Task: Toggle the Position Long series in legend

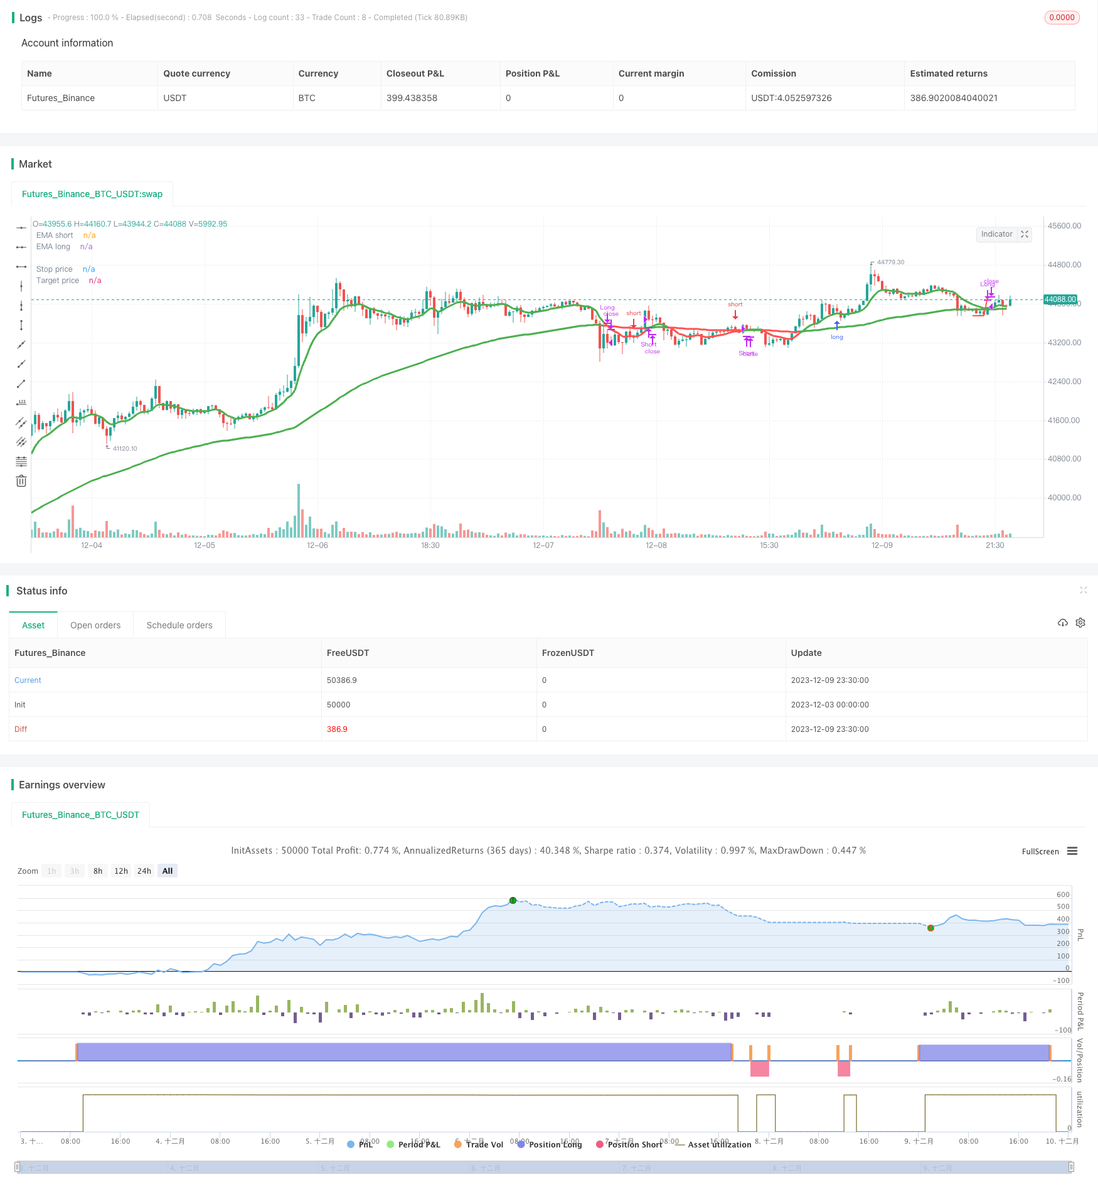Action: coord(550,1144)
